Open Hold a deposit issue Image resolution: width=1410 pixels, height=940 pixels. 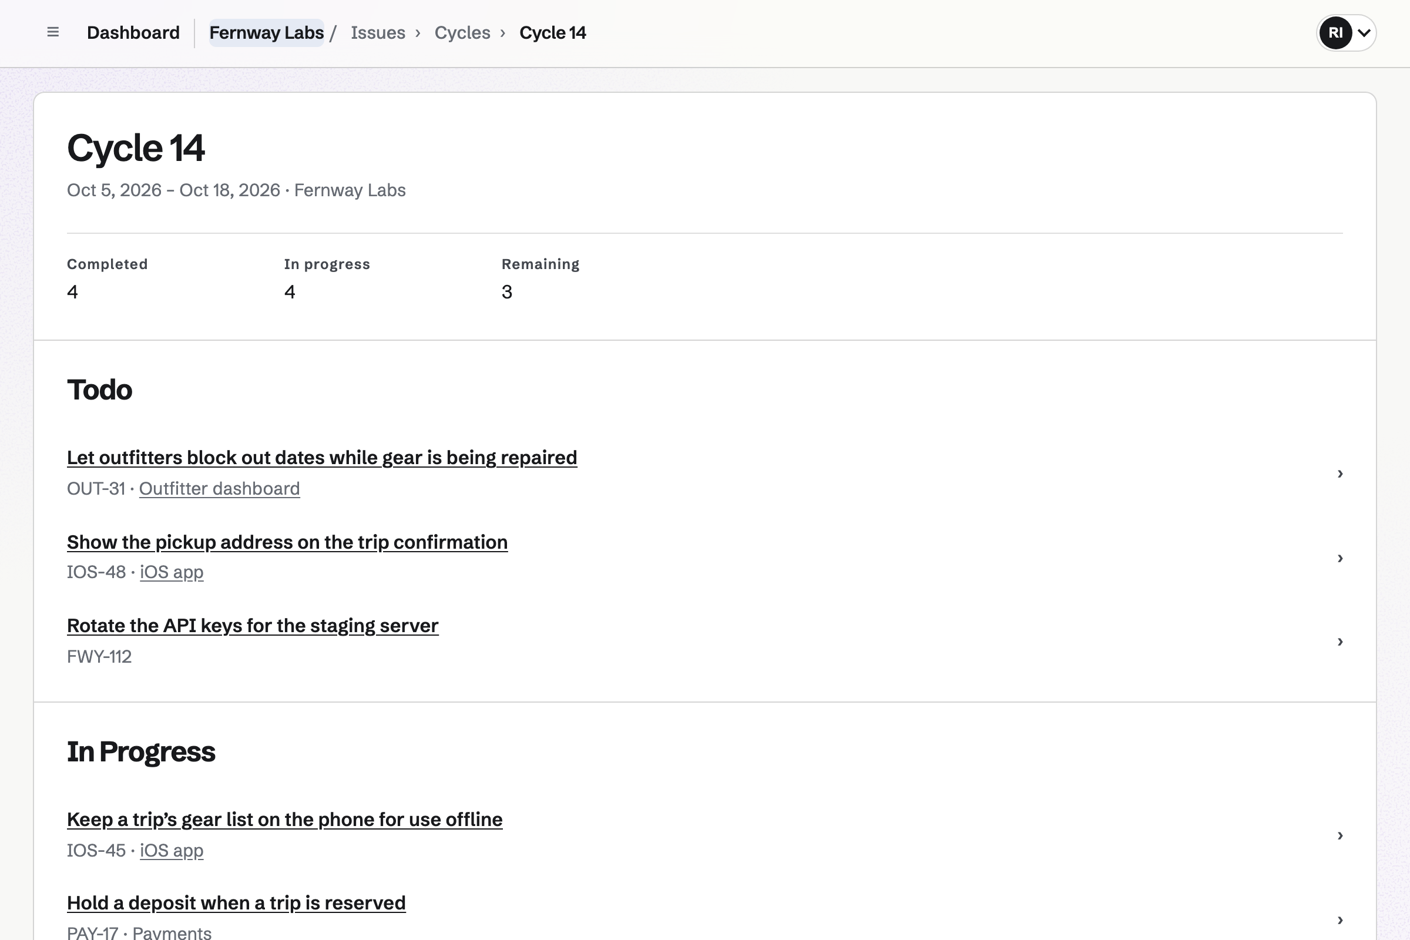point(236,903)
